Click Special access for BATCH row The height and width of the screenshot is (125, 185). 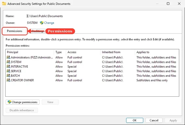click(72, 76)
